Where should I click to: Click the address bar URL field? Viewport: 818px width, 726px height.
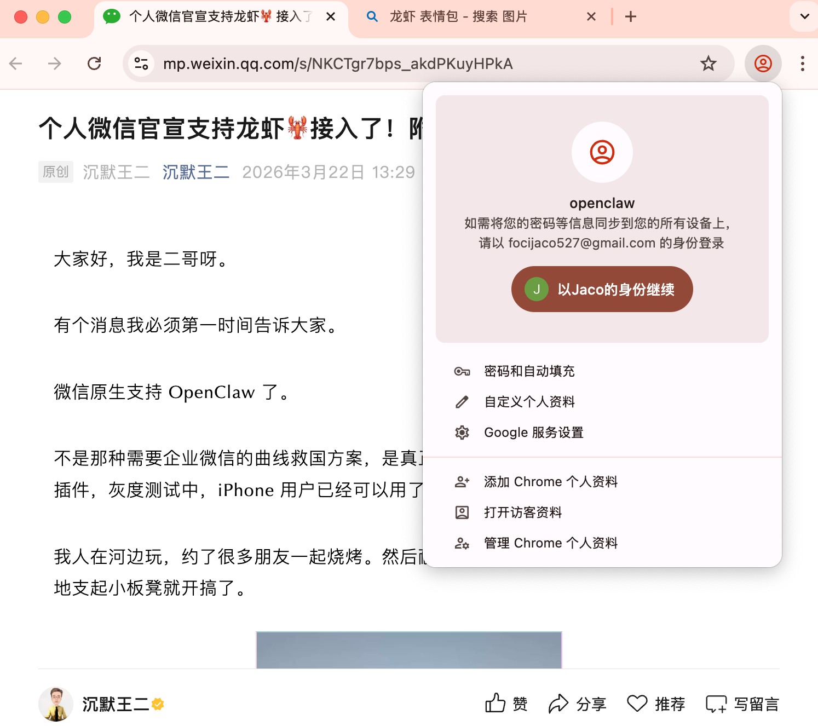coord(337,64)
